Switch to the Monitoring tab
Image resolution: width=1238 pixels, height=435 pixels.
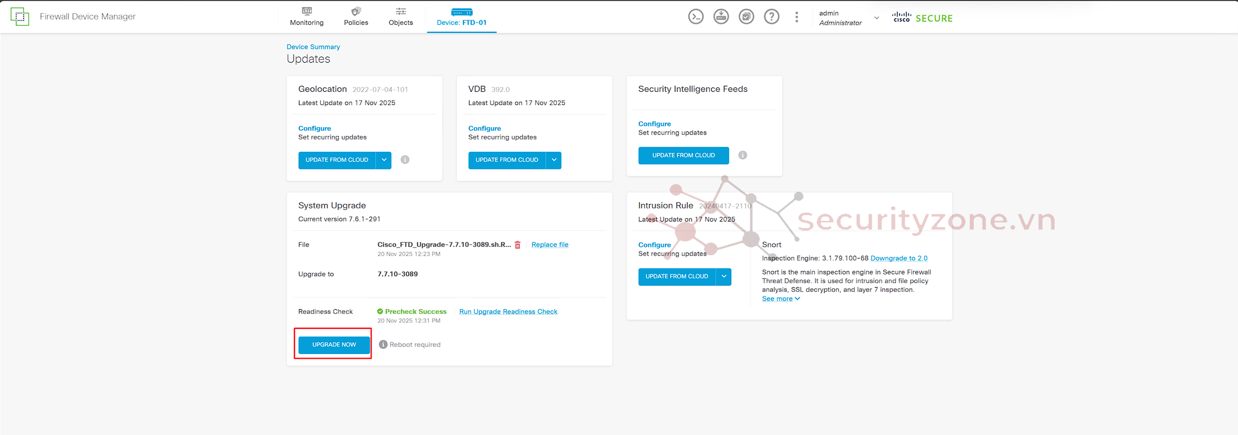coord(307,16)
